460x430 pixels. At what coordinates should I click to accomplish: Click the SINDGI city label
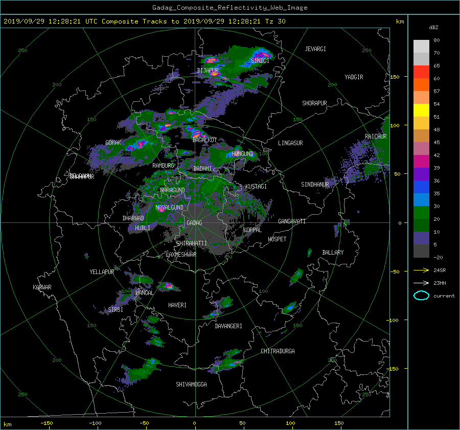[x=260, y=61]
